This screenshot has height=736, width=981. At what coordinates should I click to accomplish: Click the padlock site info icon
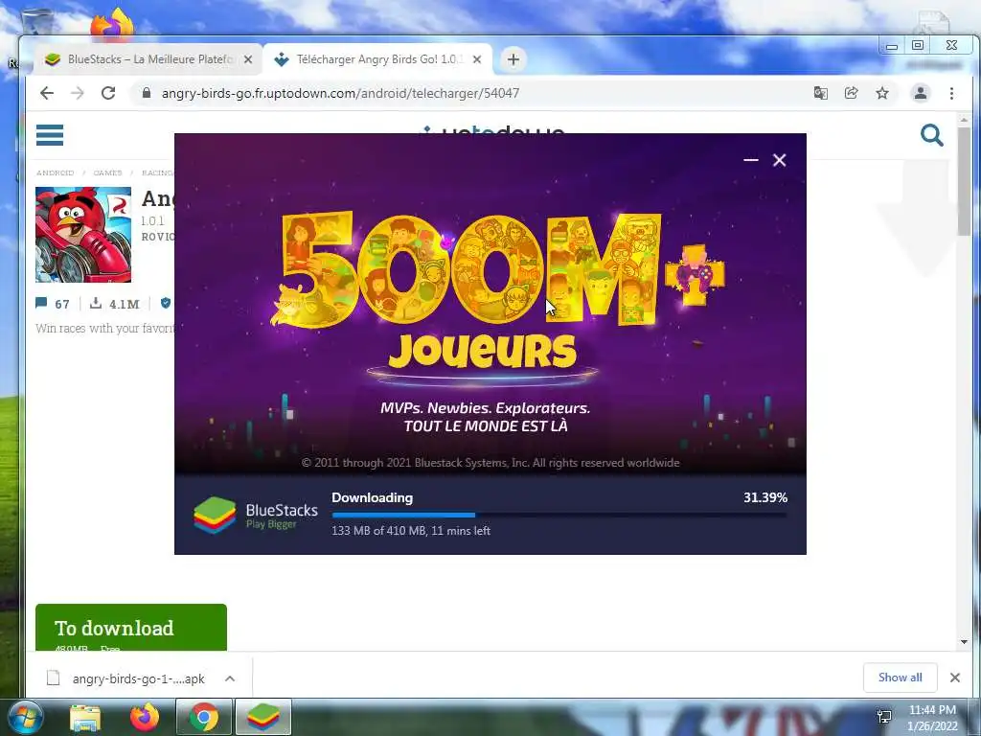point(147,93)
